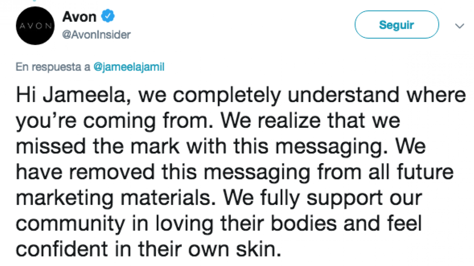Click the blue verified badge next to Avon

pos(108,17)
